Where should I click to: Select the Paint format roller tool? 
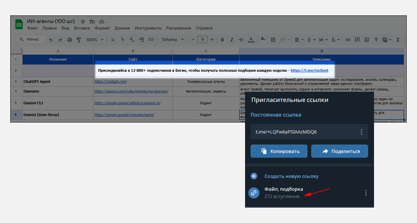coord(79,40)
